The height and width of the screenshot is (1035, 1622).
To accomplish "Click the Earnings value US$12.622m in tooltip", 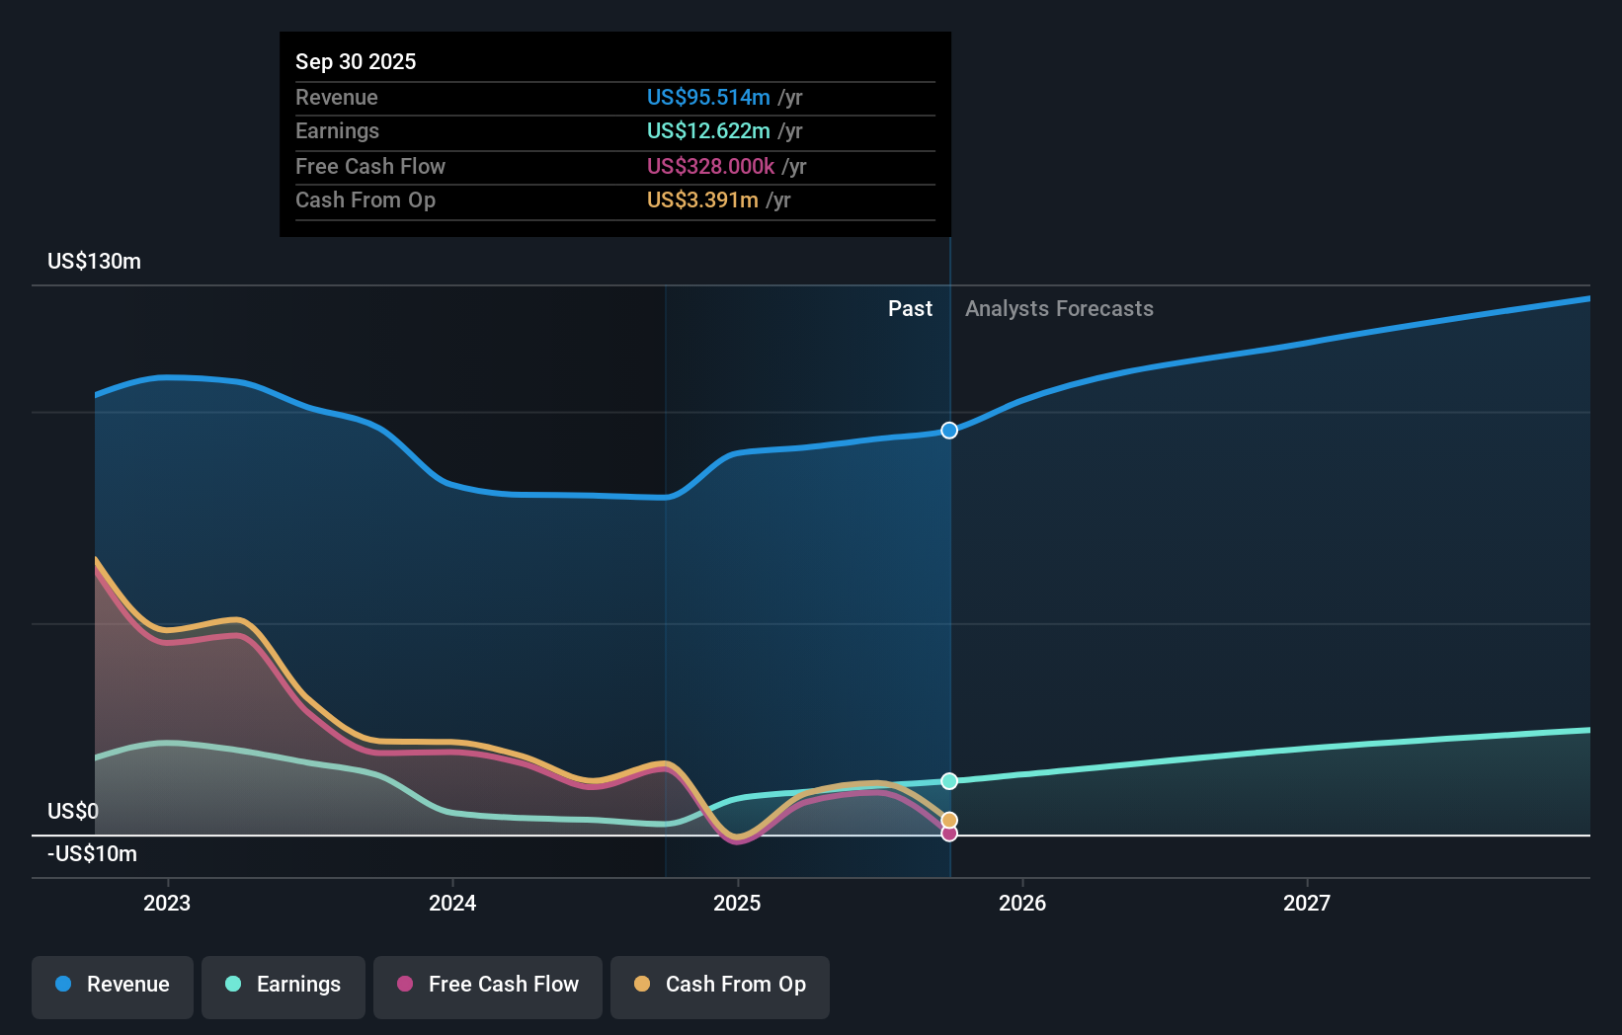I will (707, 130).
